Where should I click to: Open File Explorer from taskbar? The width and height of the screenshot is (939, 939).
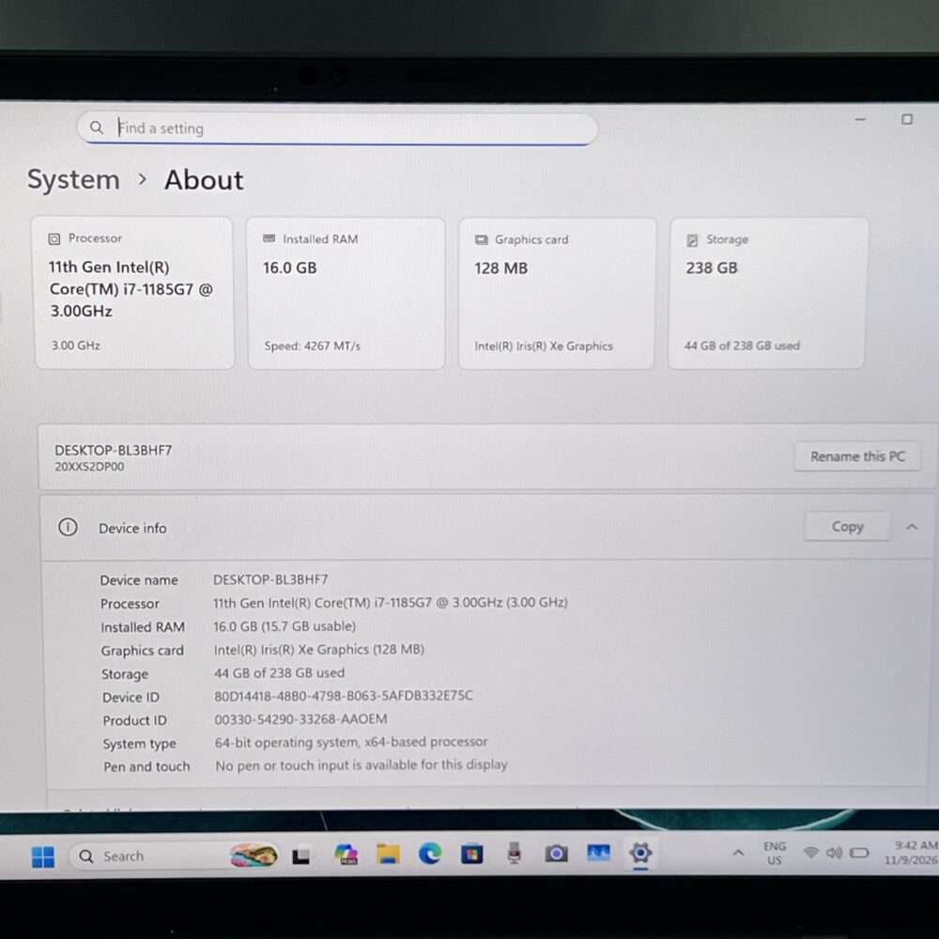[388, 854]
